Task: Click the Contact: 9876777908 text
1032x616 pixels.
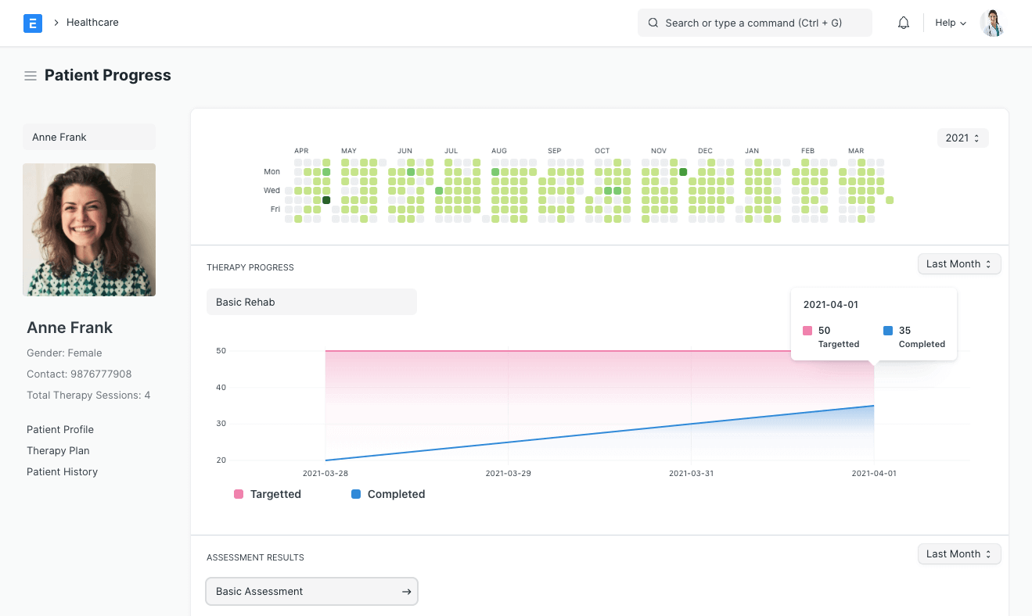Action: click(x=79, y=374)
